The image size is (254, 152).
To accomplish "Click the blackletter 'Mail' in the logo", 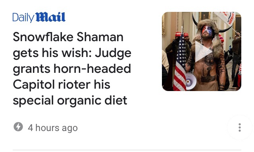I will [x=50, y=17].
